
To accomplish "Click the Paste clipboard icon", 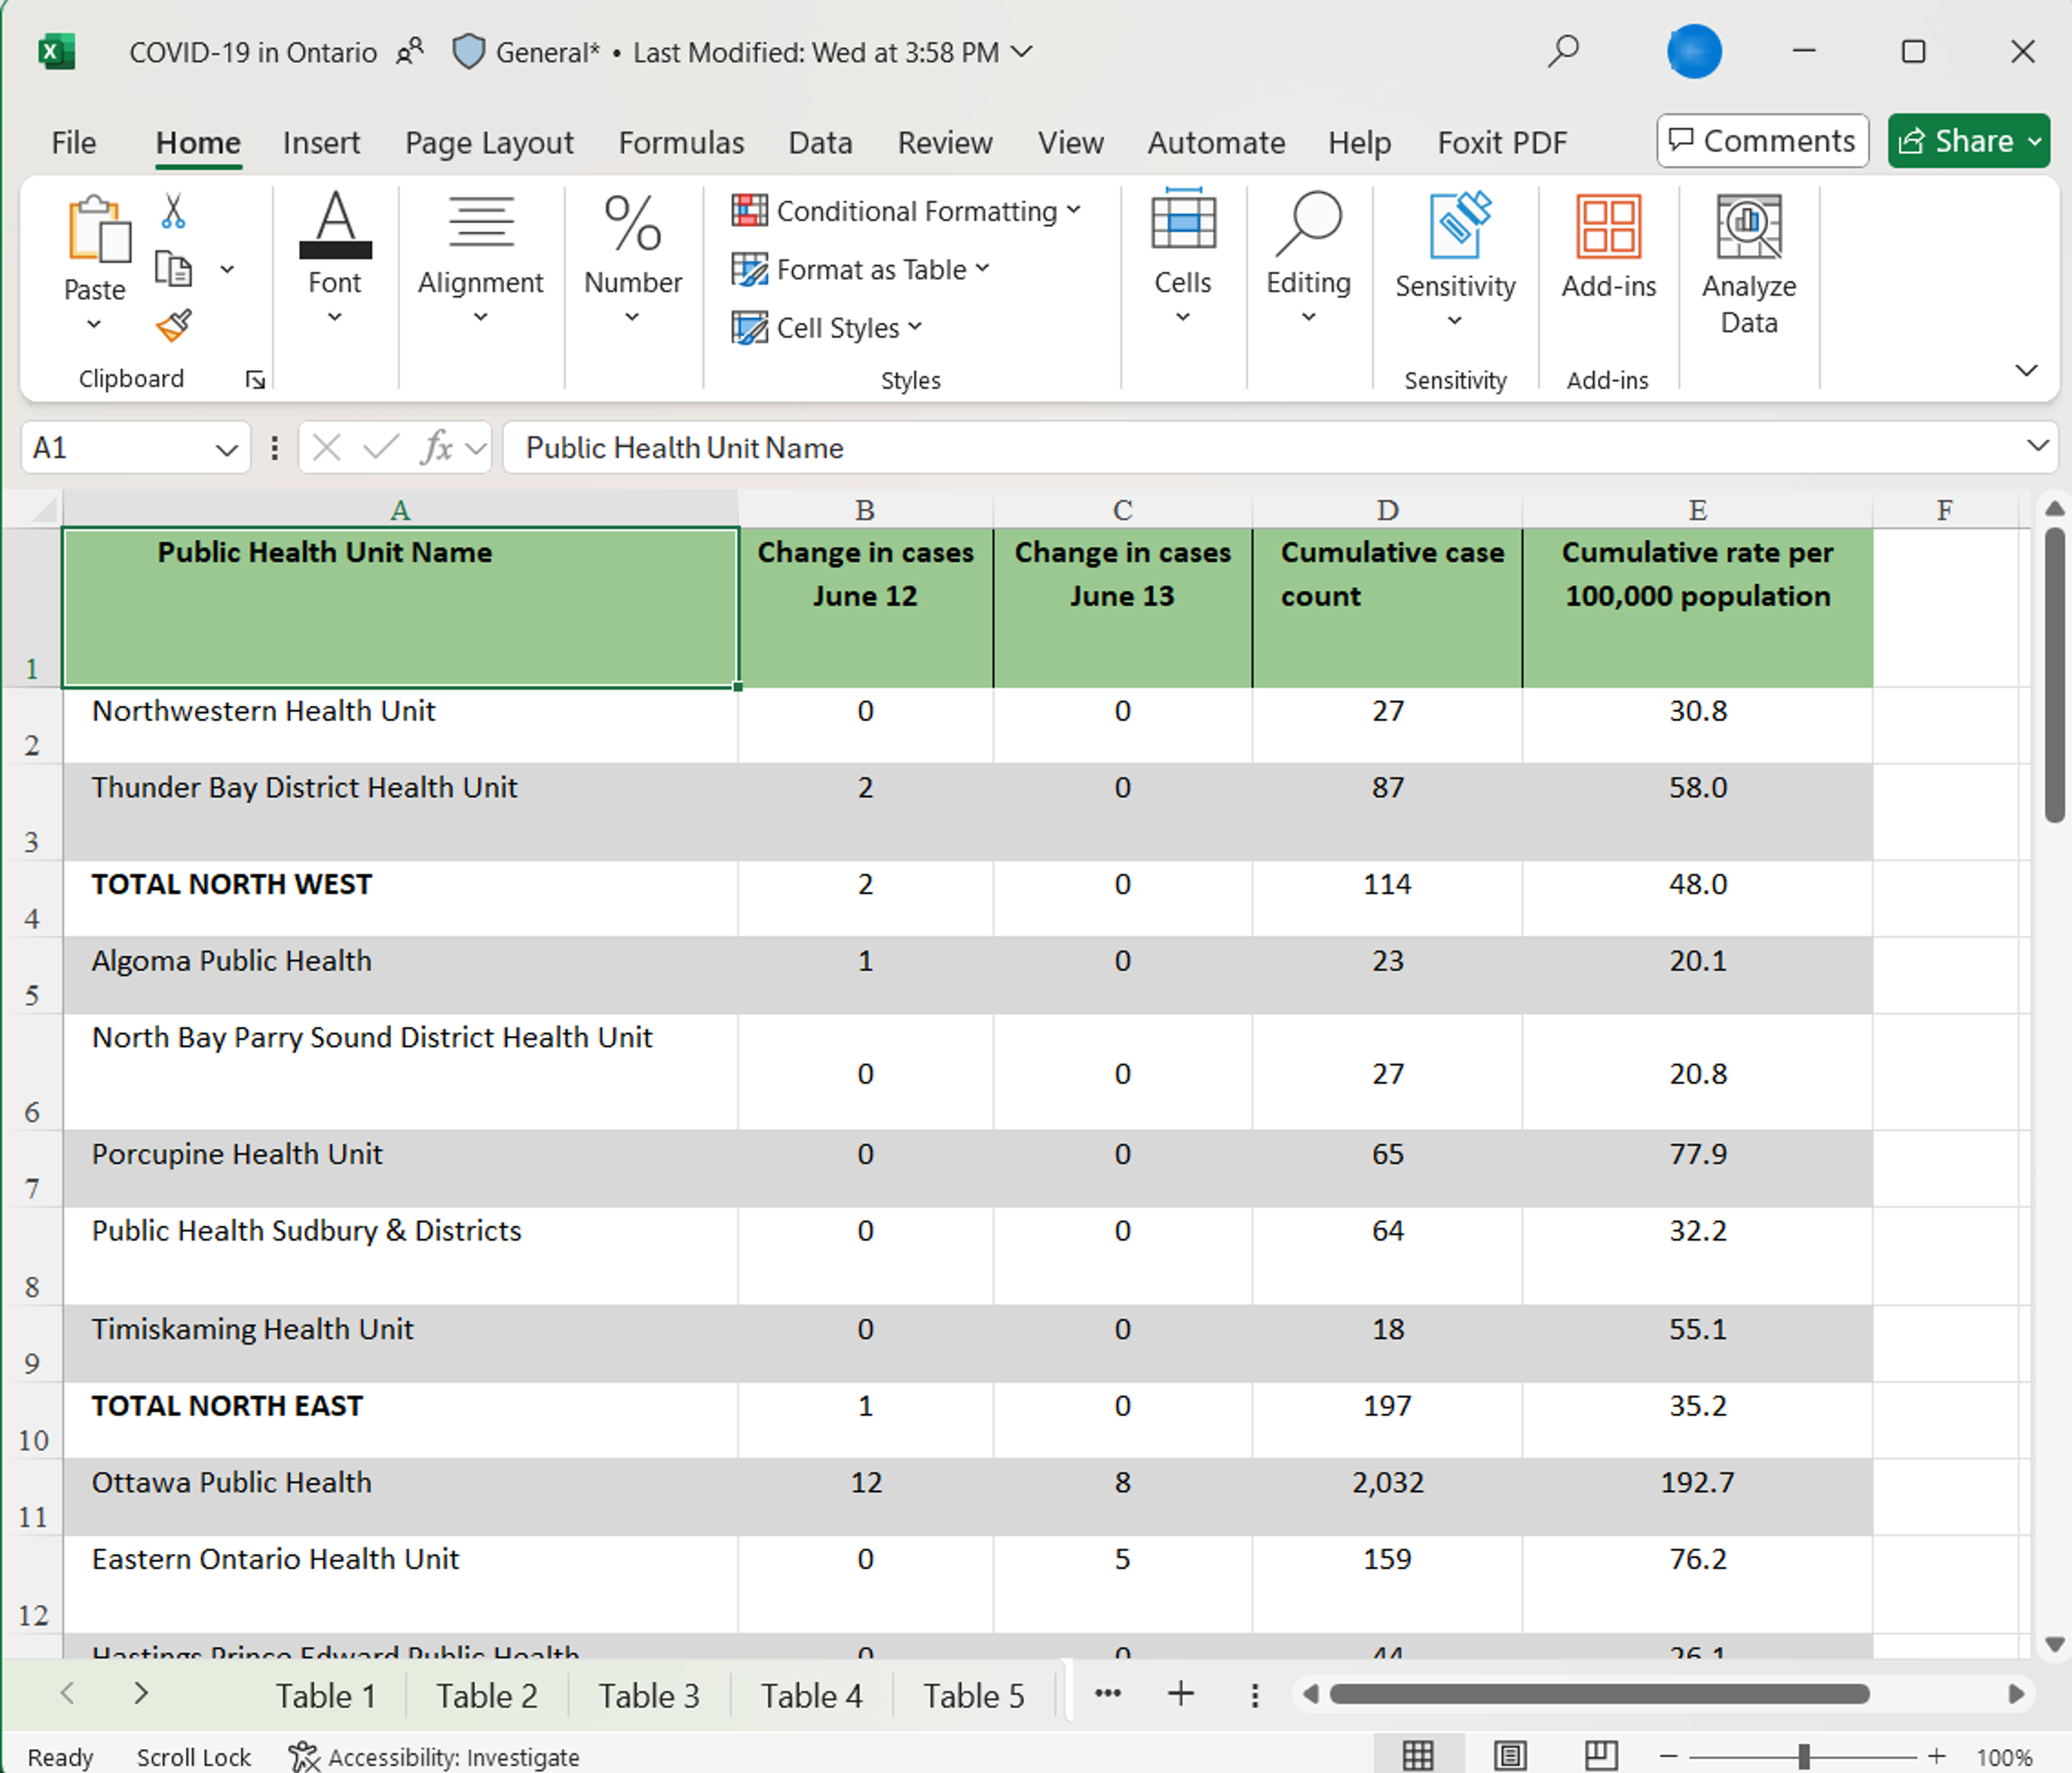I will coord(96,230).
